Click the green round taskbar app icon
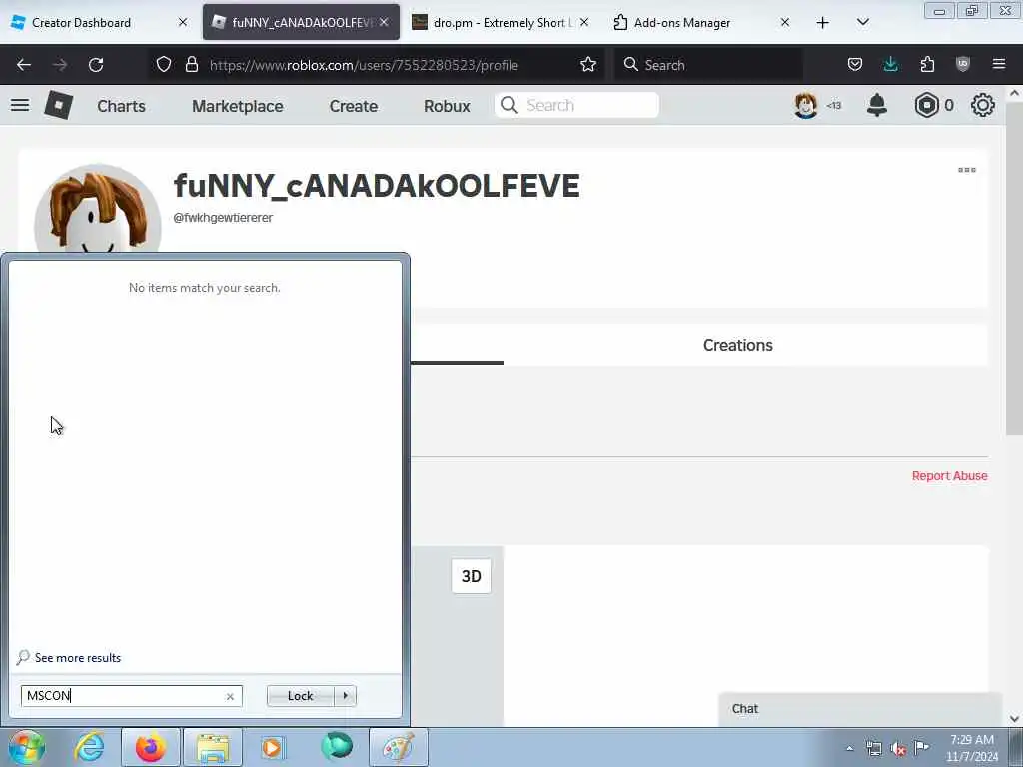This screenshot has width=1023, height=767. [x=337, y=747]
